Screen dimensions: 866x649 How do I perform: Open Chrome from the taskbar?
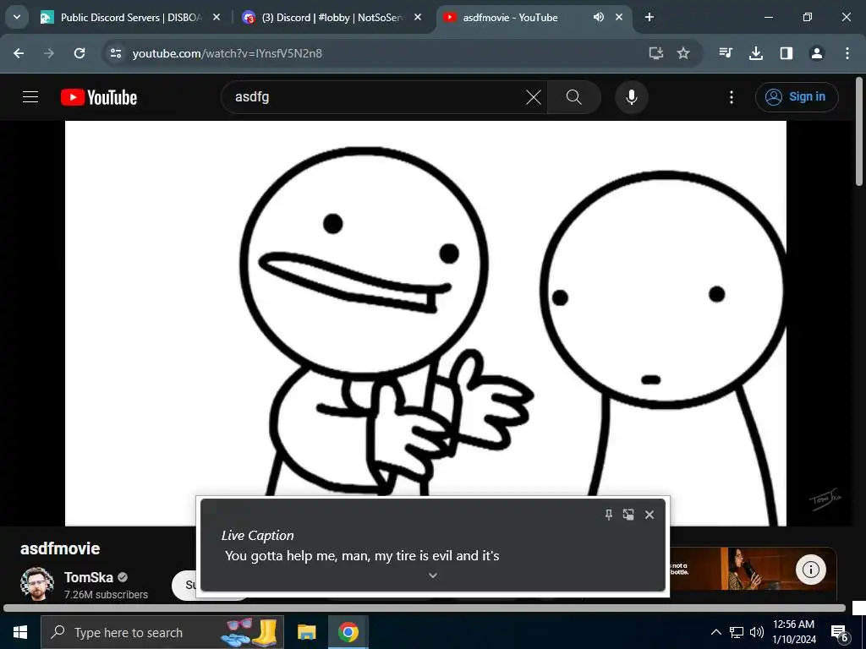348,632
